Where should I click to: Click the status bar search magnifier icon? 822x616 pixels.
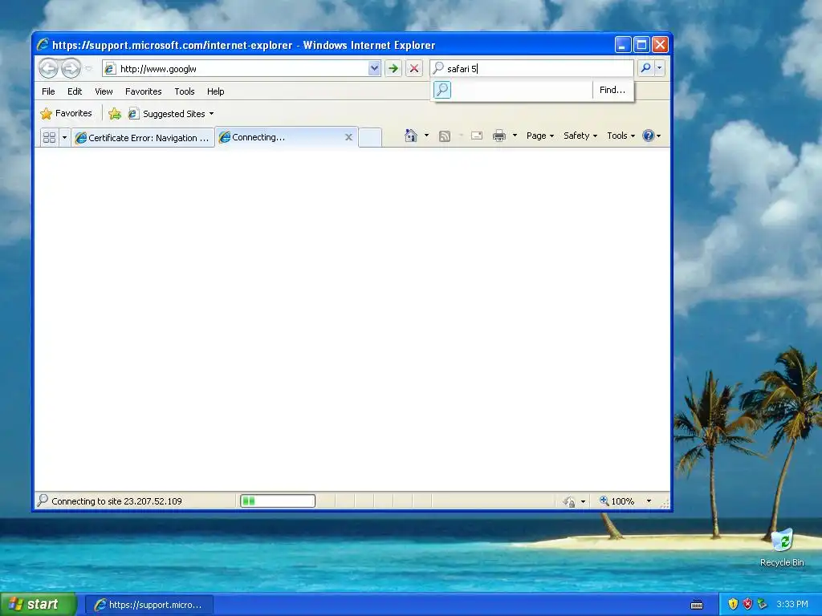[x=43, y=500]
